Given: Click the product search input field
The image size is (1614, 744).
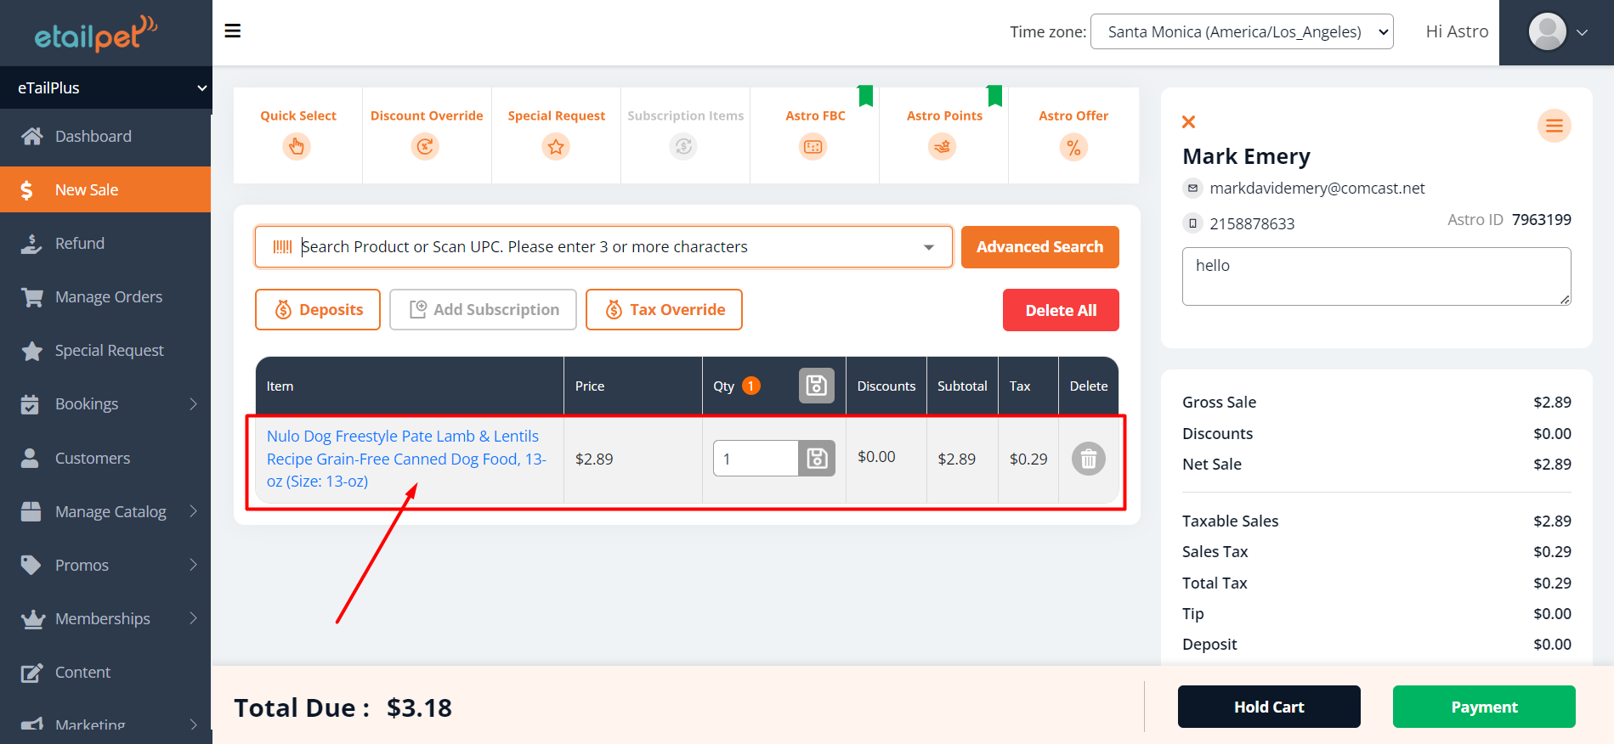Looking at the screenshot, I should [x=603, y=247].
